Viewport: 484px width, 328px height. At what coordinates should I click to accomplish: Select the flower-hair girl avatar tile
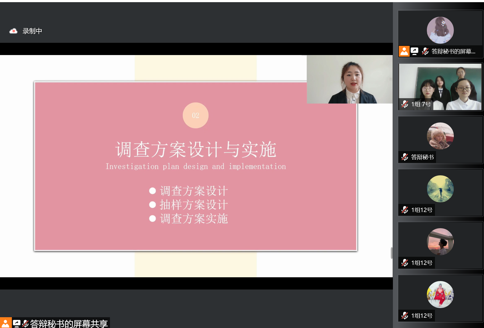click(x=440, y=30)
